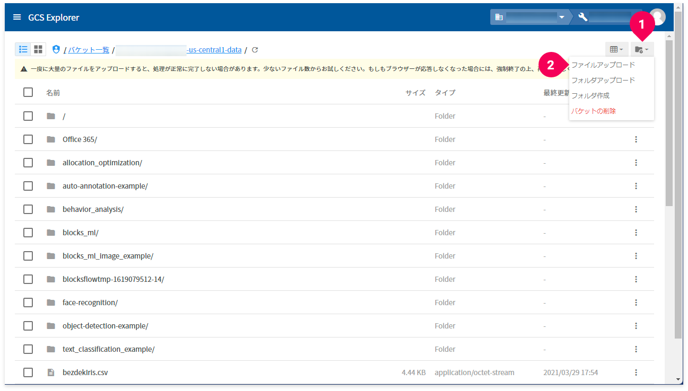Refresh the bucket contents
The height and width of the screenshot is (391, 688).
[x=255, y=50]
